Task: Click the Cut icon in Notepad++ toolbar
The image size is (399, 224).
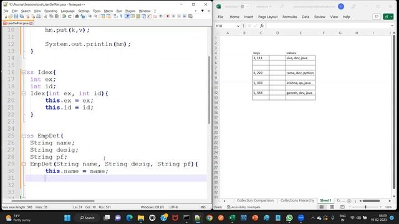Action: [x=46, y=16]
